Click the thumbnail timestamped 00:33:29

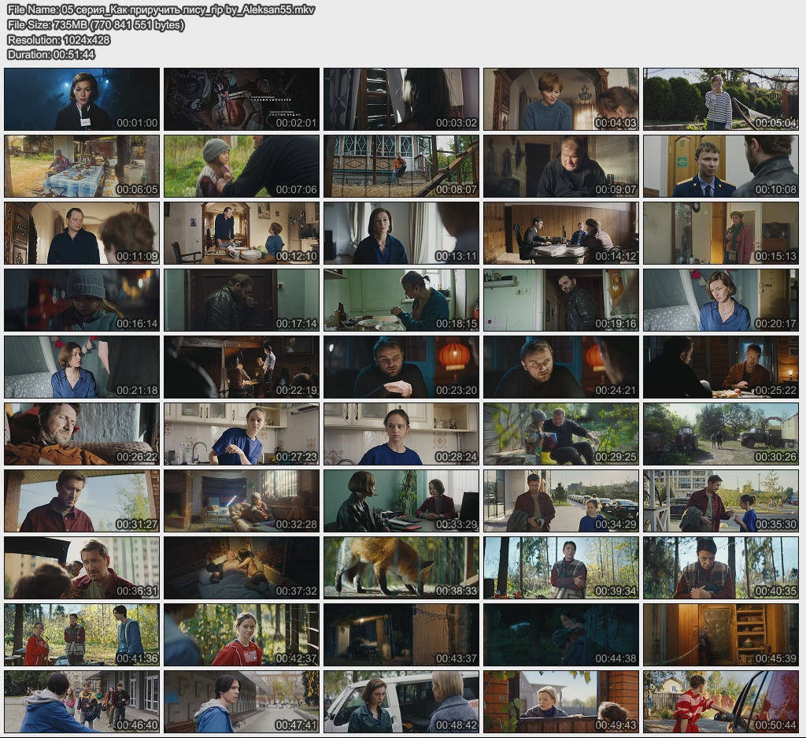401,501
